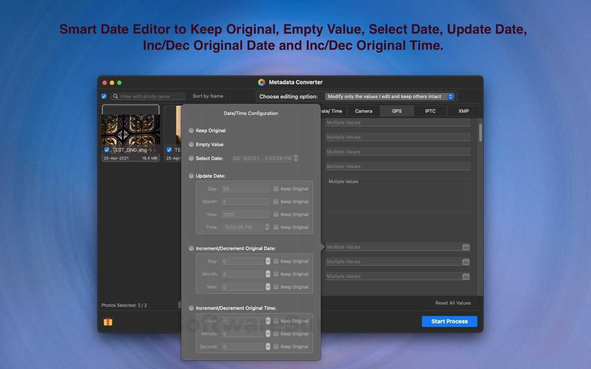Open calendar picker for second date field
Screen dimensions: 591x369
(466, 262)
